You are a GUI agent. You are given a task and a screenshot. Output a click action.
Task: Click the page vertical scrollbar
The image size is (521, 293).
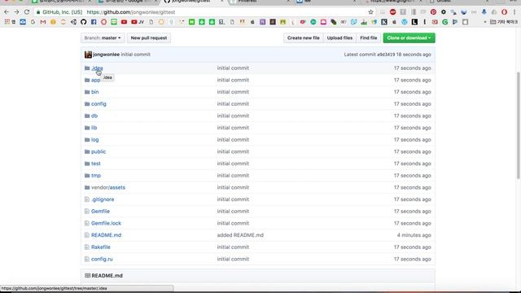(x=519, y=126)
